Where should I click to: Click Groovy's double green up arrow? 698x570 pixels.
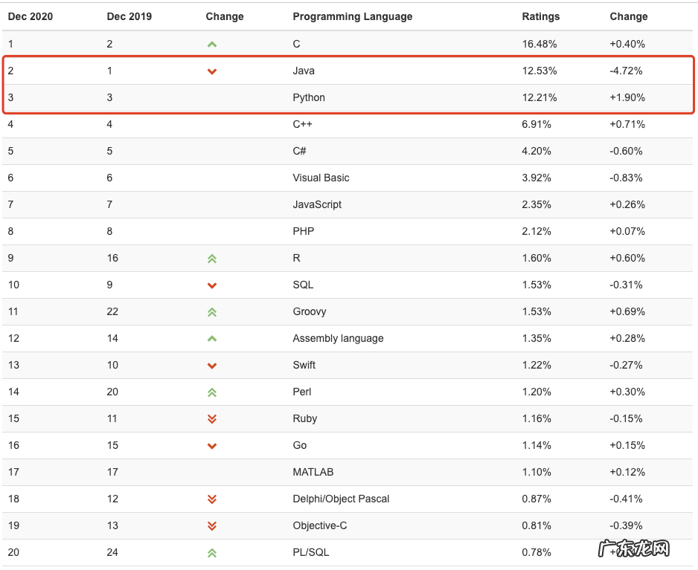click(212, 312)
